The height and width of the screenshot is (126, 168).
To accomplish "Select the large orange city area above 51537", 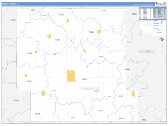I will [x=71, y=76].
